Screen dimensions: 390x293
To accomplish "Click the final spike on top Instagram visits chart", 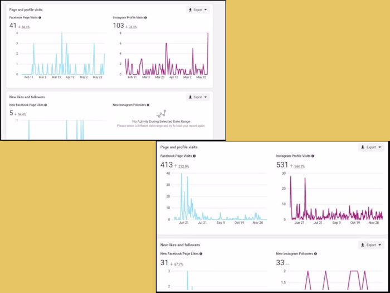I will click(208, 35).
